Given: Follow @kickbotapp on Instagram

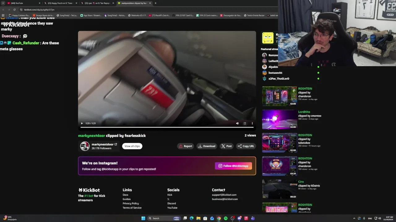Looking at the screenshot, I should tap(234, 166).
